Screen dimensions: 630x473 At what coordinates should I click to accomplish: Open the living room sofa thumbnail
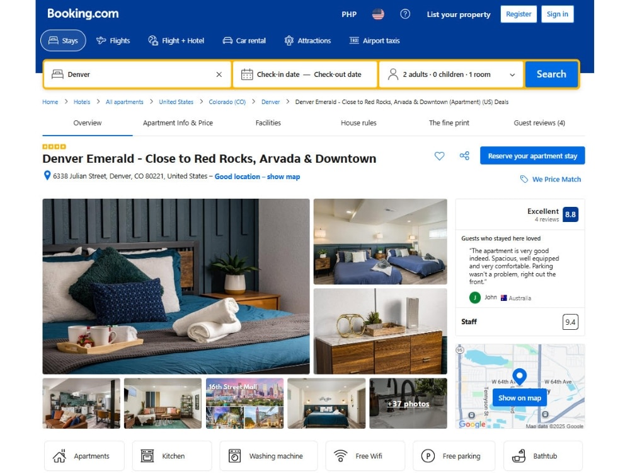coord(163,404)
